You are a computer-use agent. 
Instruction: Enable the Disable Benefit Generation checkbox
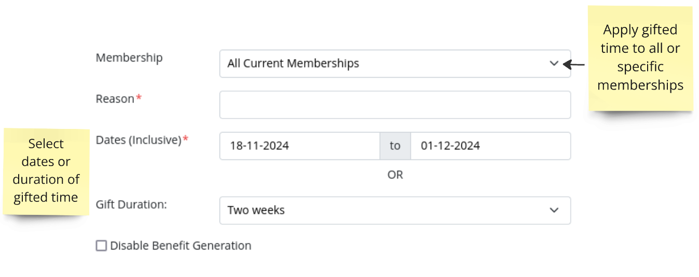pos(101,246)
